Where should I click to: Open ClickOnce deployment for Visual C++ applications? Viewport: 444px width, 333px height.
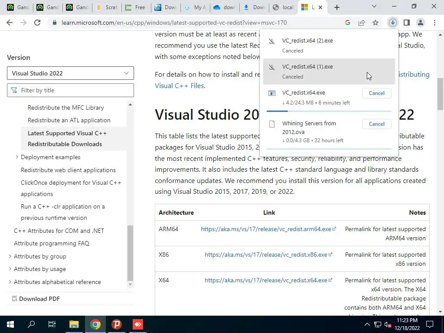point(71,188)
